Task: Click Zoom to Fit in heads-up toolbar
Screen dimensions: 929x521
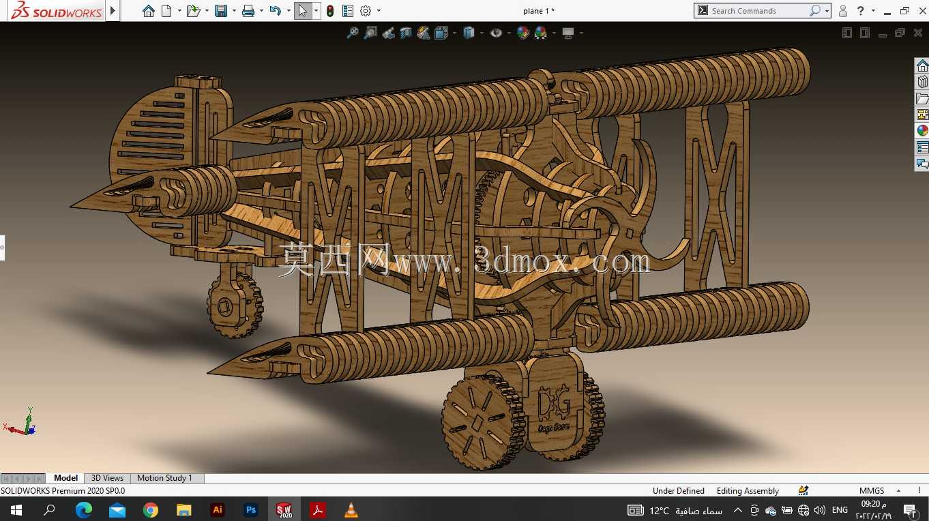Action: (x=353, y=33)
